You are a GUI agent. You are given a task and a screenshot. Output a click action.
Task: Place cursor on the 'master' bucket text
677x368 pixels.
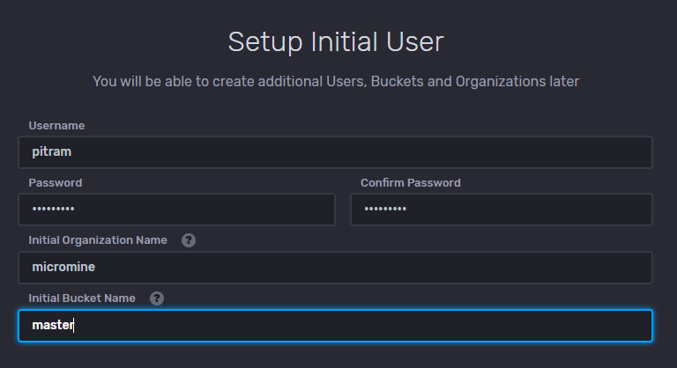[x=53, y=325]
